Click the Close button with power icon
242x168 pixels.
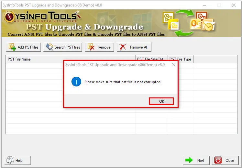225,161
